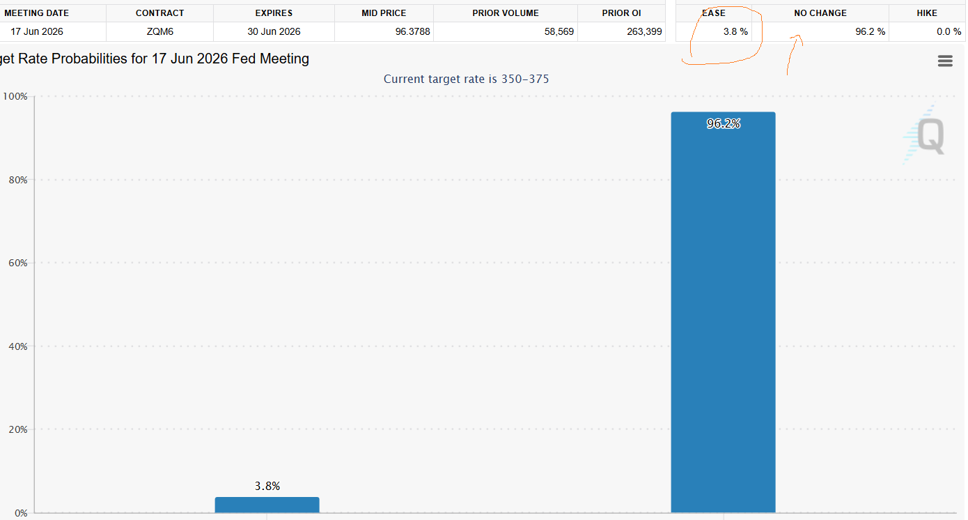Click the ZQM6 contract cell
This screenshot has height=520, width=968.
pyautogui.click(x=159, y=31)
